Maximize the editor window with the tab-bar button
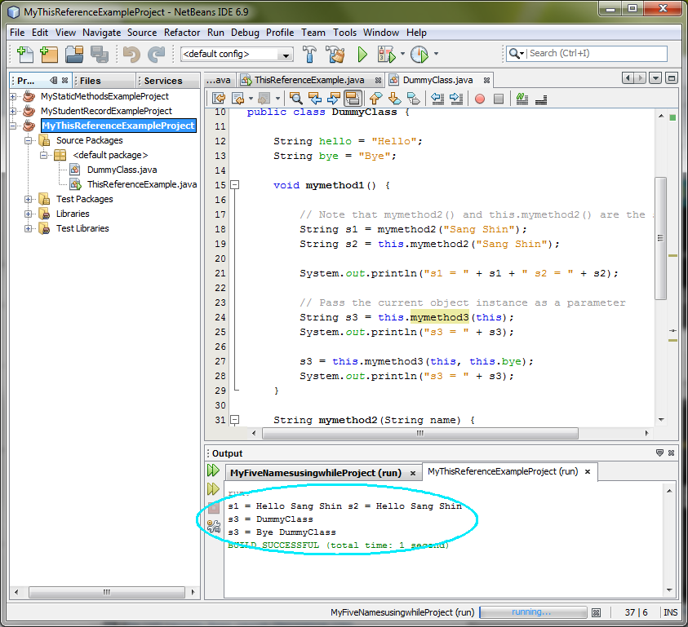688x627 pixels. [x=672, y=78]
